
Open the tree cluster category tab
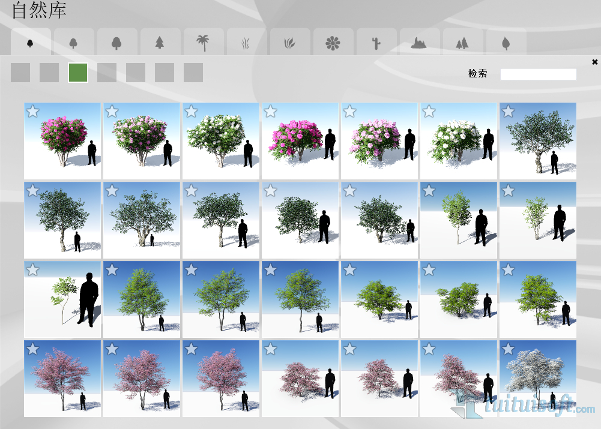(x=462, y=43)
